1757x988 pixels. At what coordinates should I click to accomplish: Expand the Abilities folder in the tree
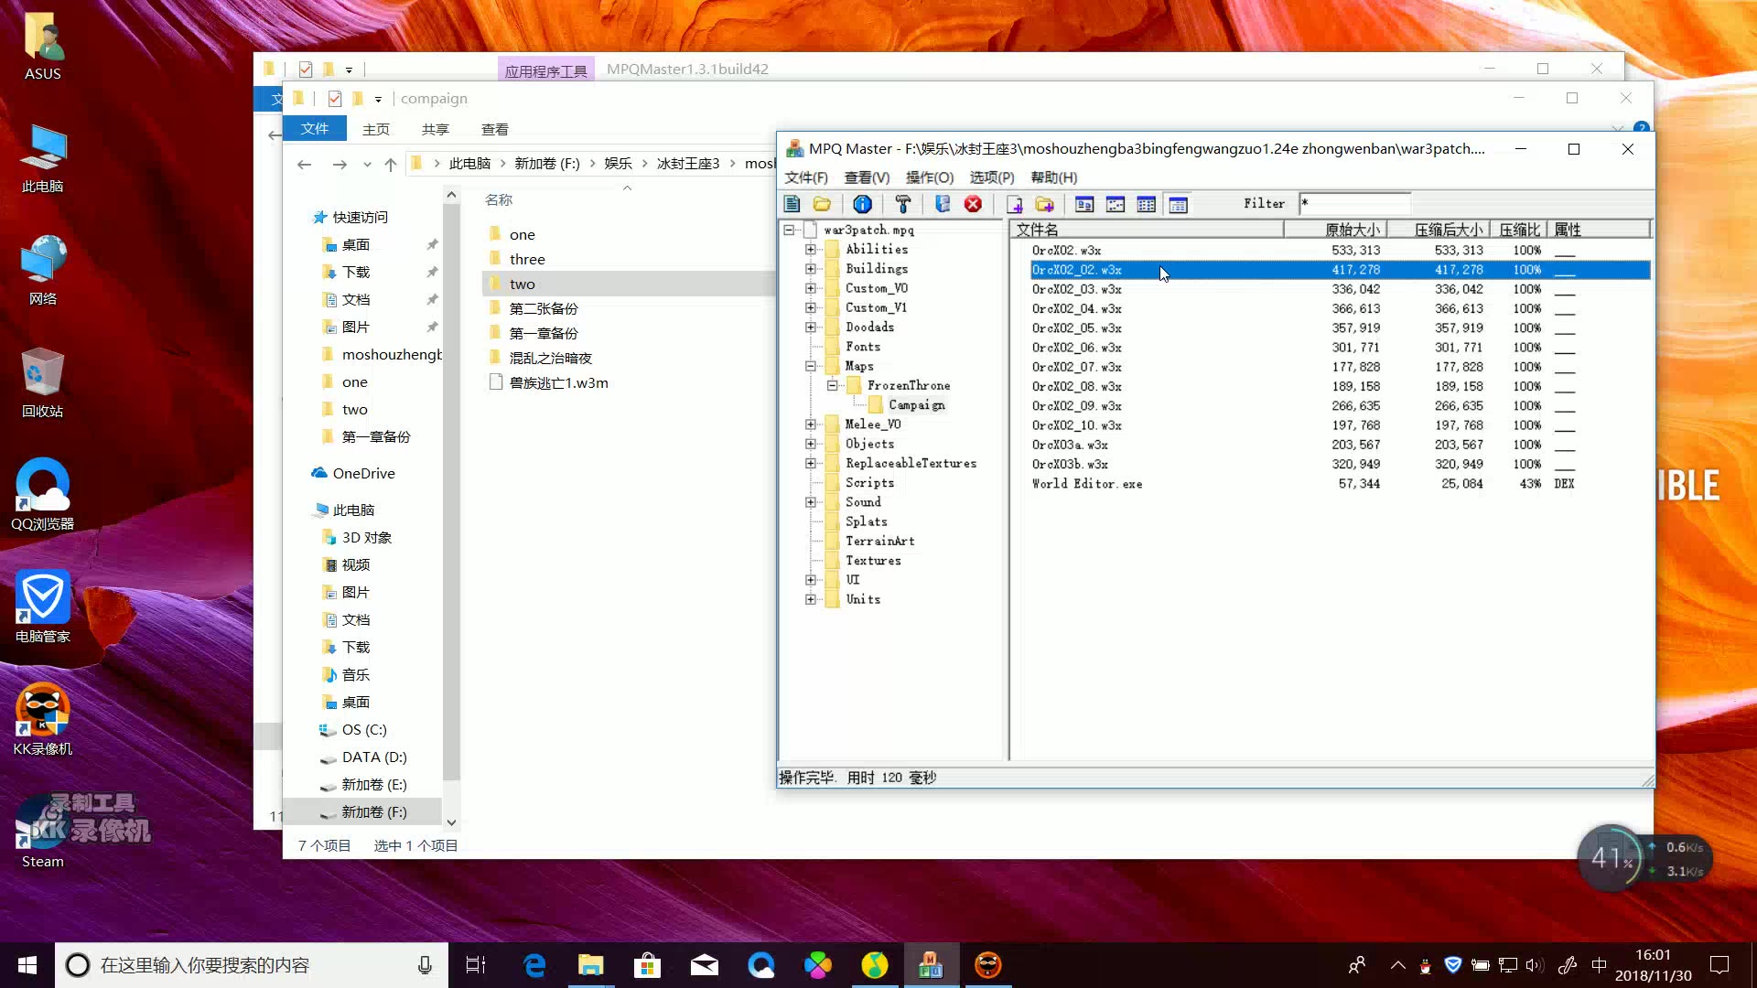pos(811,249)
